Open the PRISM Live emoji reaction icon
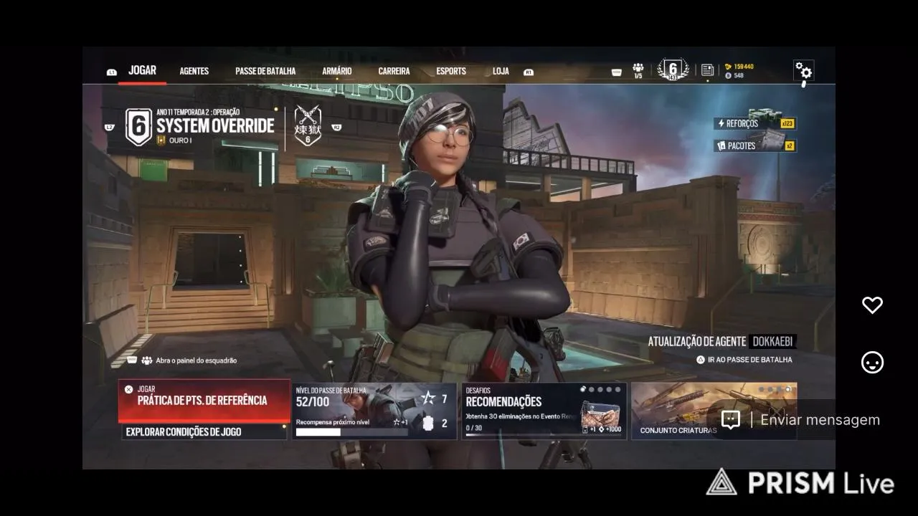Viewport: 918px width, 516px height. (x=872, y=363)
